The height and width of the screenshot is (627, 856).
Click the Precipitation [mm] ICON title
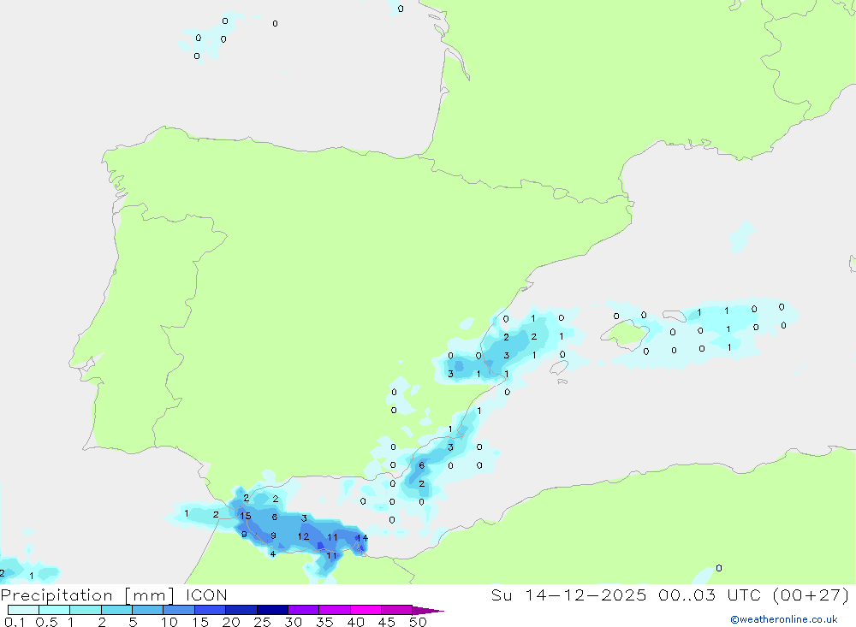point(114,595)
